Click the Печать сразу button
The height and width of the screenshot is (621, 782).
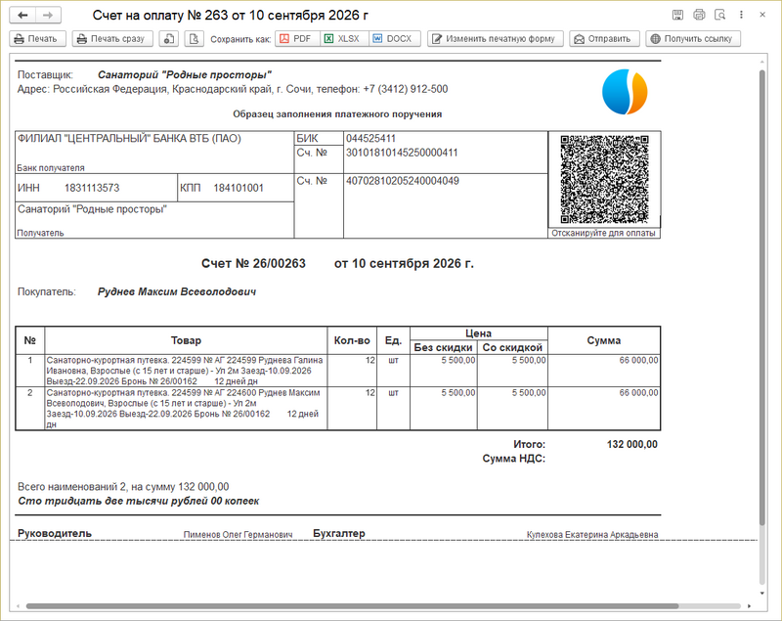coord(112,39)
